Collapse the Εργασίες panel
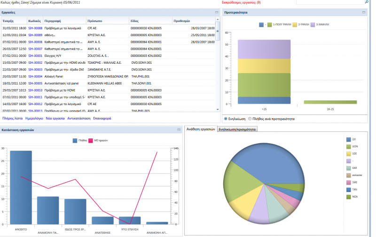The image size is (376, 237). [x=217, y=12]
